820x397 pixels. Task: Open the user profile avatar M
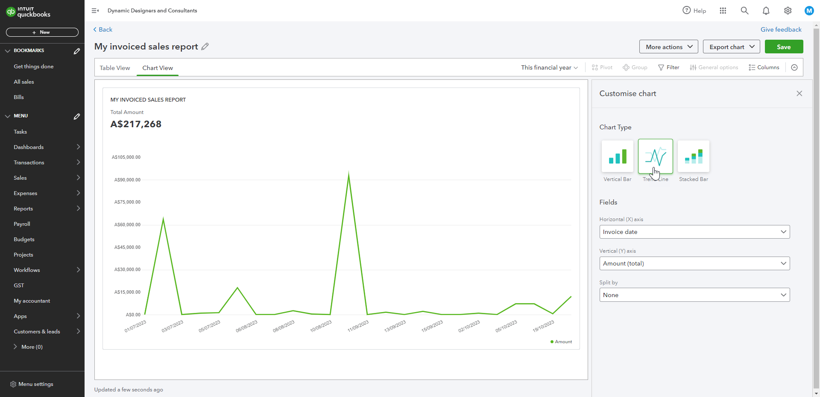[809, 11]
